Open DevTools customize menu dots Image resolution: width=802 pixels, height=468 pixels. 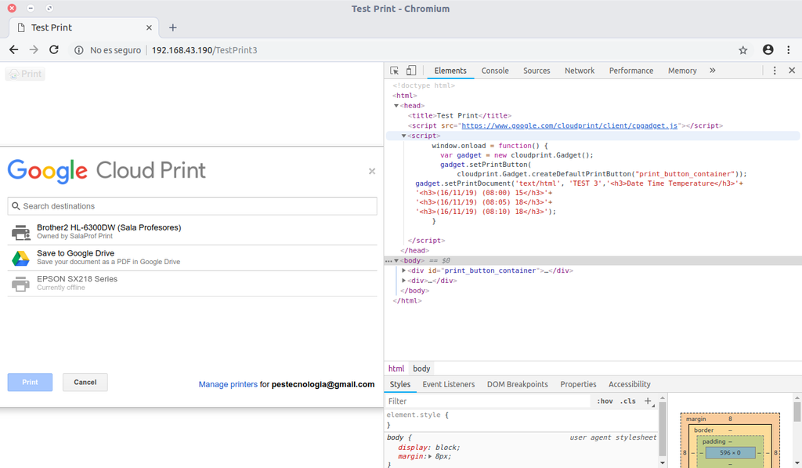click(x=775, y=71)
